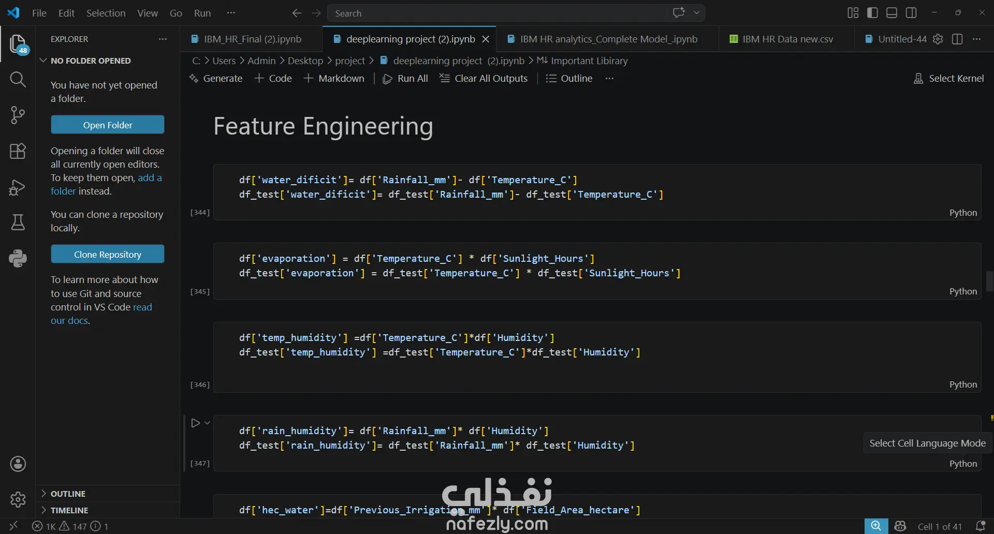This screenshot has height=534, width=994.
Task: Click Run All in notebook toolbar
Action: [x=405, y=78]
